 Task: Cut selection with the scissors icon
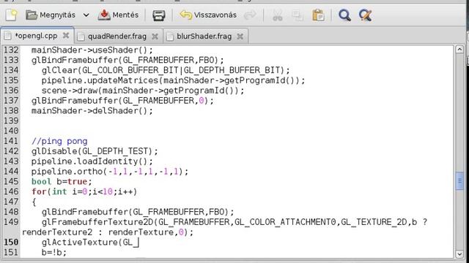(x=278, y=15)
